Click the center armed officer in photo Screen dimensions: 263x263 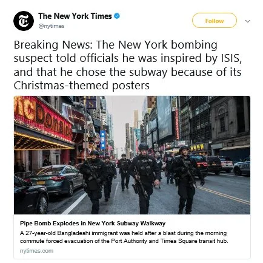[x=144, y=178]
